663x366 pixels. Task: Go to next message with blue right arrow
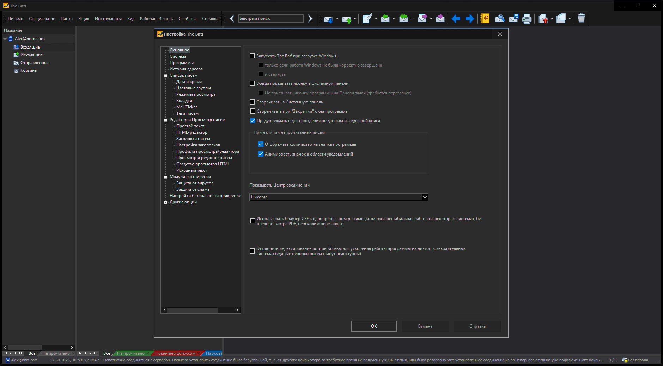[470, 19]
